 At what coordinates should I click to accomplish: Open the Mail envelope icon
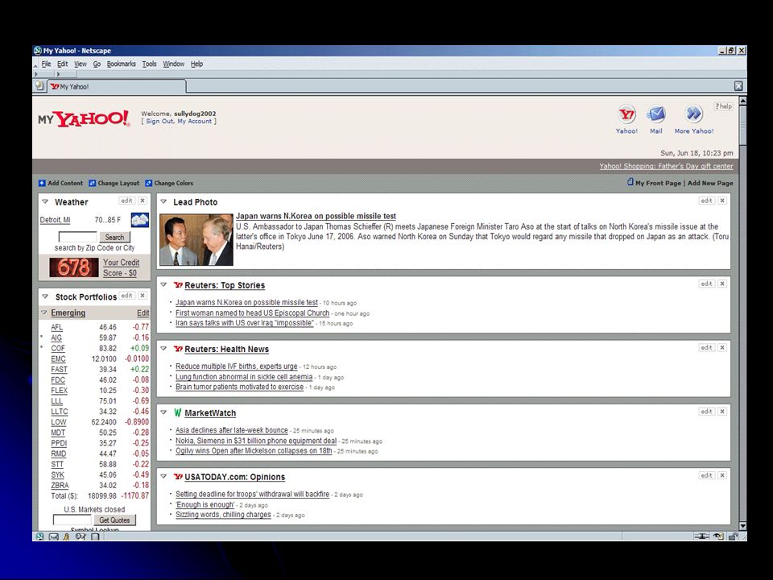[656, 115]
